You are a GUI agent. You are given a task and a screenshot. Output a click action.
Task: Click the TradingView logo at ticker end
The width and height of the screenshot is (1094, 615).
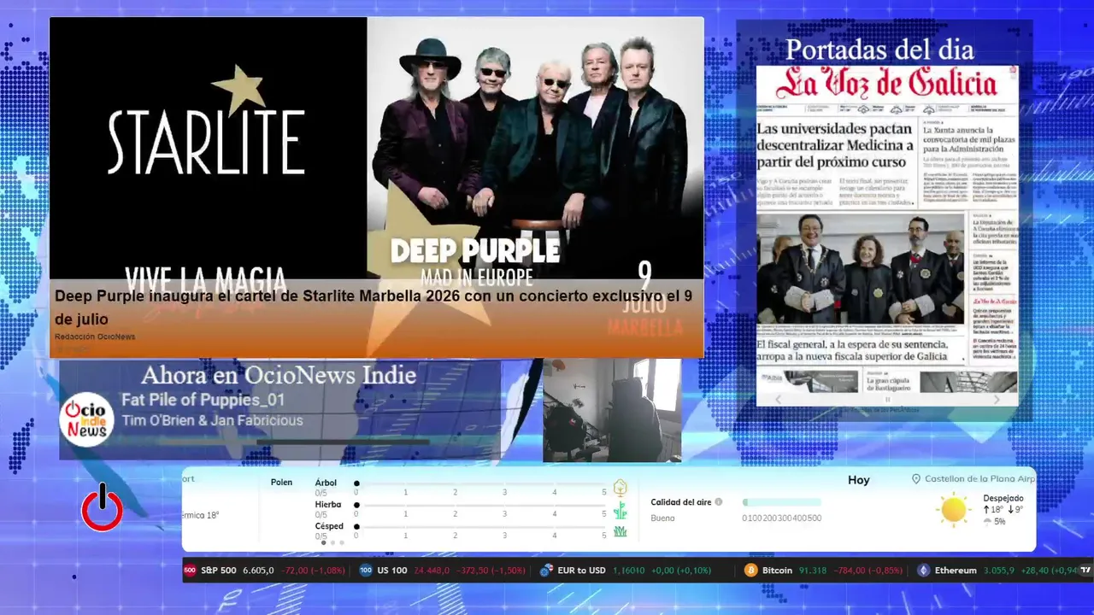coord(1086,570)
